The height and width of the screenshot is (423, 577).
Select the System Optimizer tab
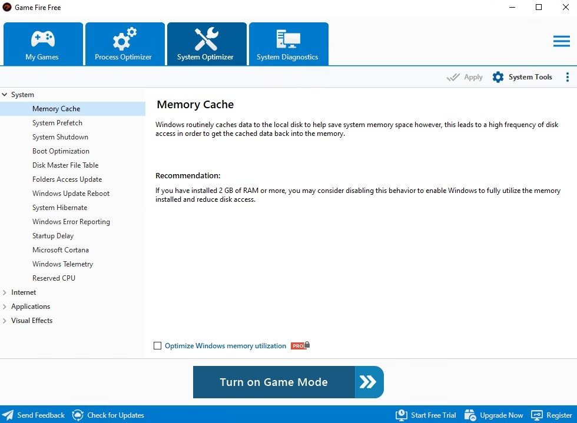(207, 44)
